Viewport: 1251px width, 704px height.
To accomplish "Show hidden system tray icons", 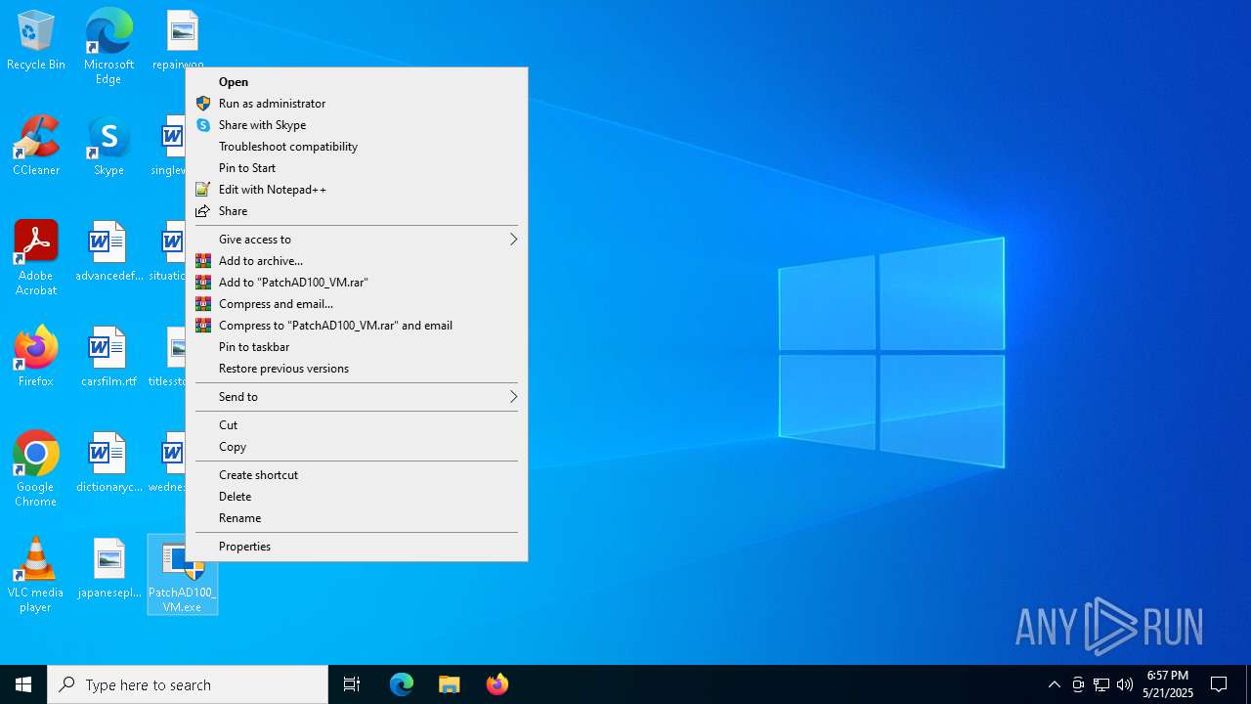I will pos(1054,684).
